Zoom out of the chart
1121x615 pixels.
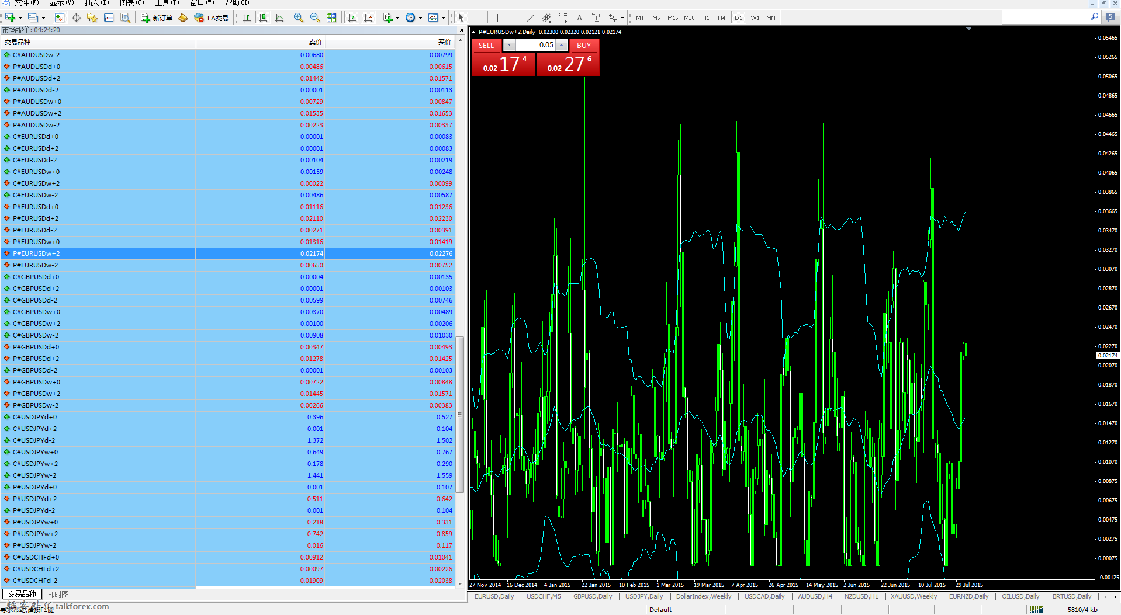point(315,18)
